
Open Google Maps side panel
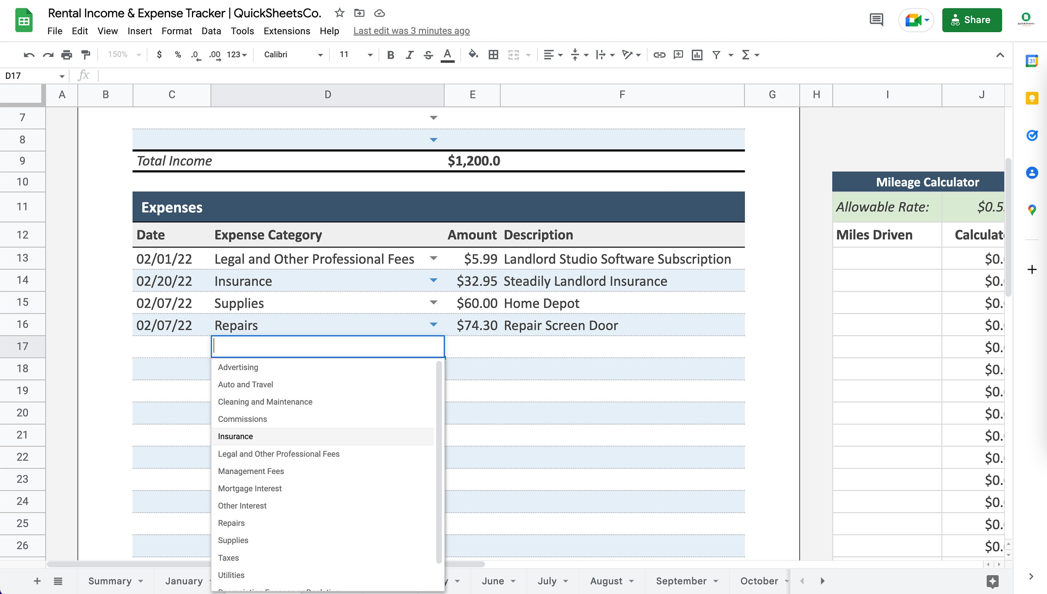(x=1032, y=210)
